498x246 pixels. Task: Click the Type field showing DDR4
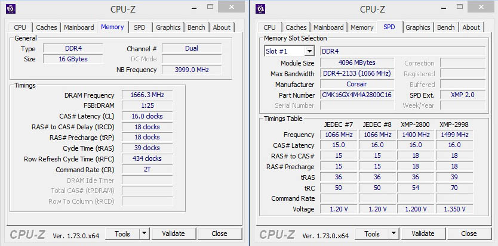(73, 48)
